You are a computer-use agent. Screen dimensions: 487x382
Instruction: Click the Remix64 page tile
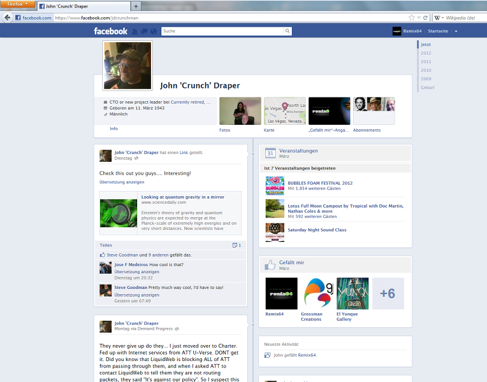click(x=281, y=294)
